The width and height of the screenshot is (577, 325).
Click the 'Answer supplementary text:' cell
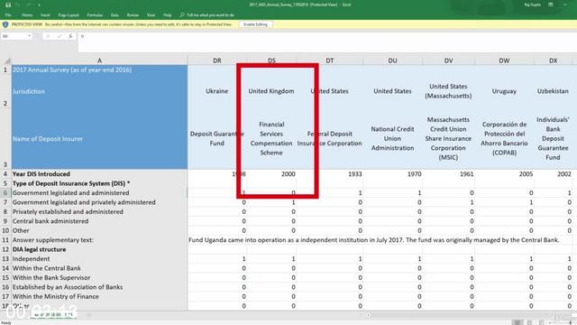pyautogui.click(x=99, y=240)
